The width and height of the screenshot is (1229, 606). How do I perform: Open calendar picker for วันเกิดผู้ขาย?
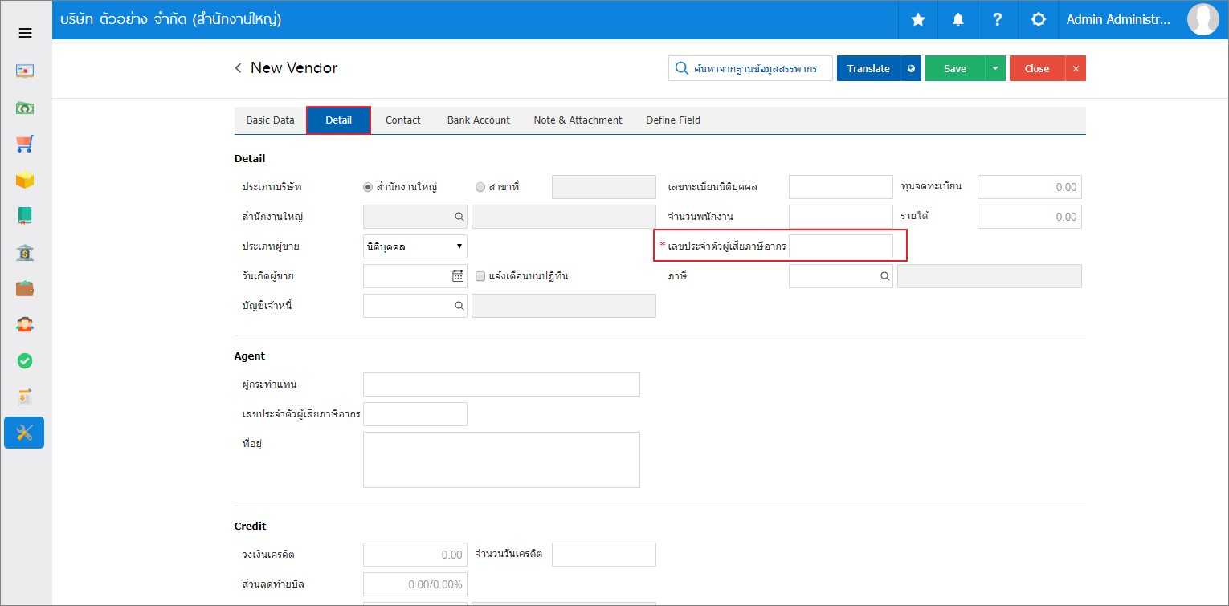[458, 276]
